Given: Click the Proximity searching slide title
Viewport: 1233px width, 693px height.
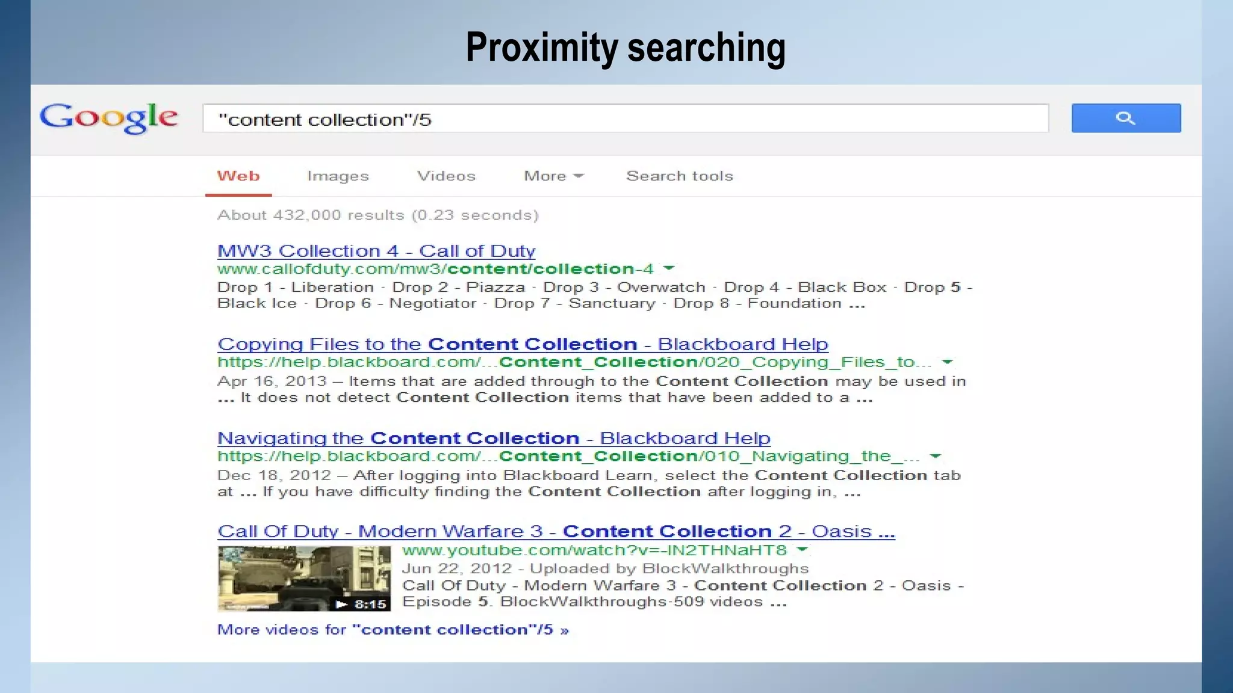Looking at the screenshot, I should (x=626, y=47).
